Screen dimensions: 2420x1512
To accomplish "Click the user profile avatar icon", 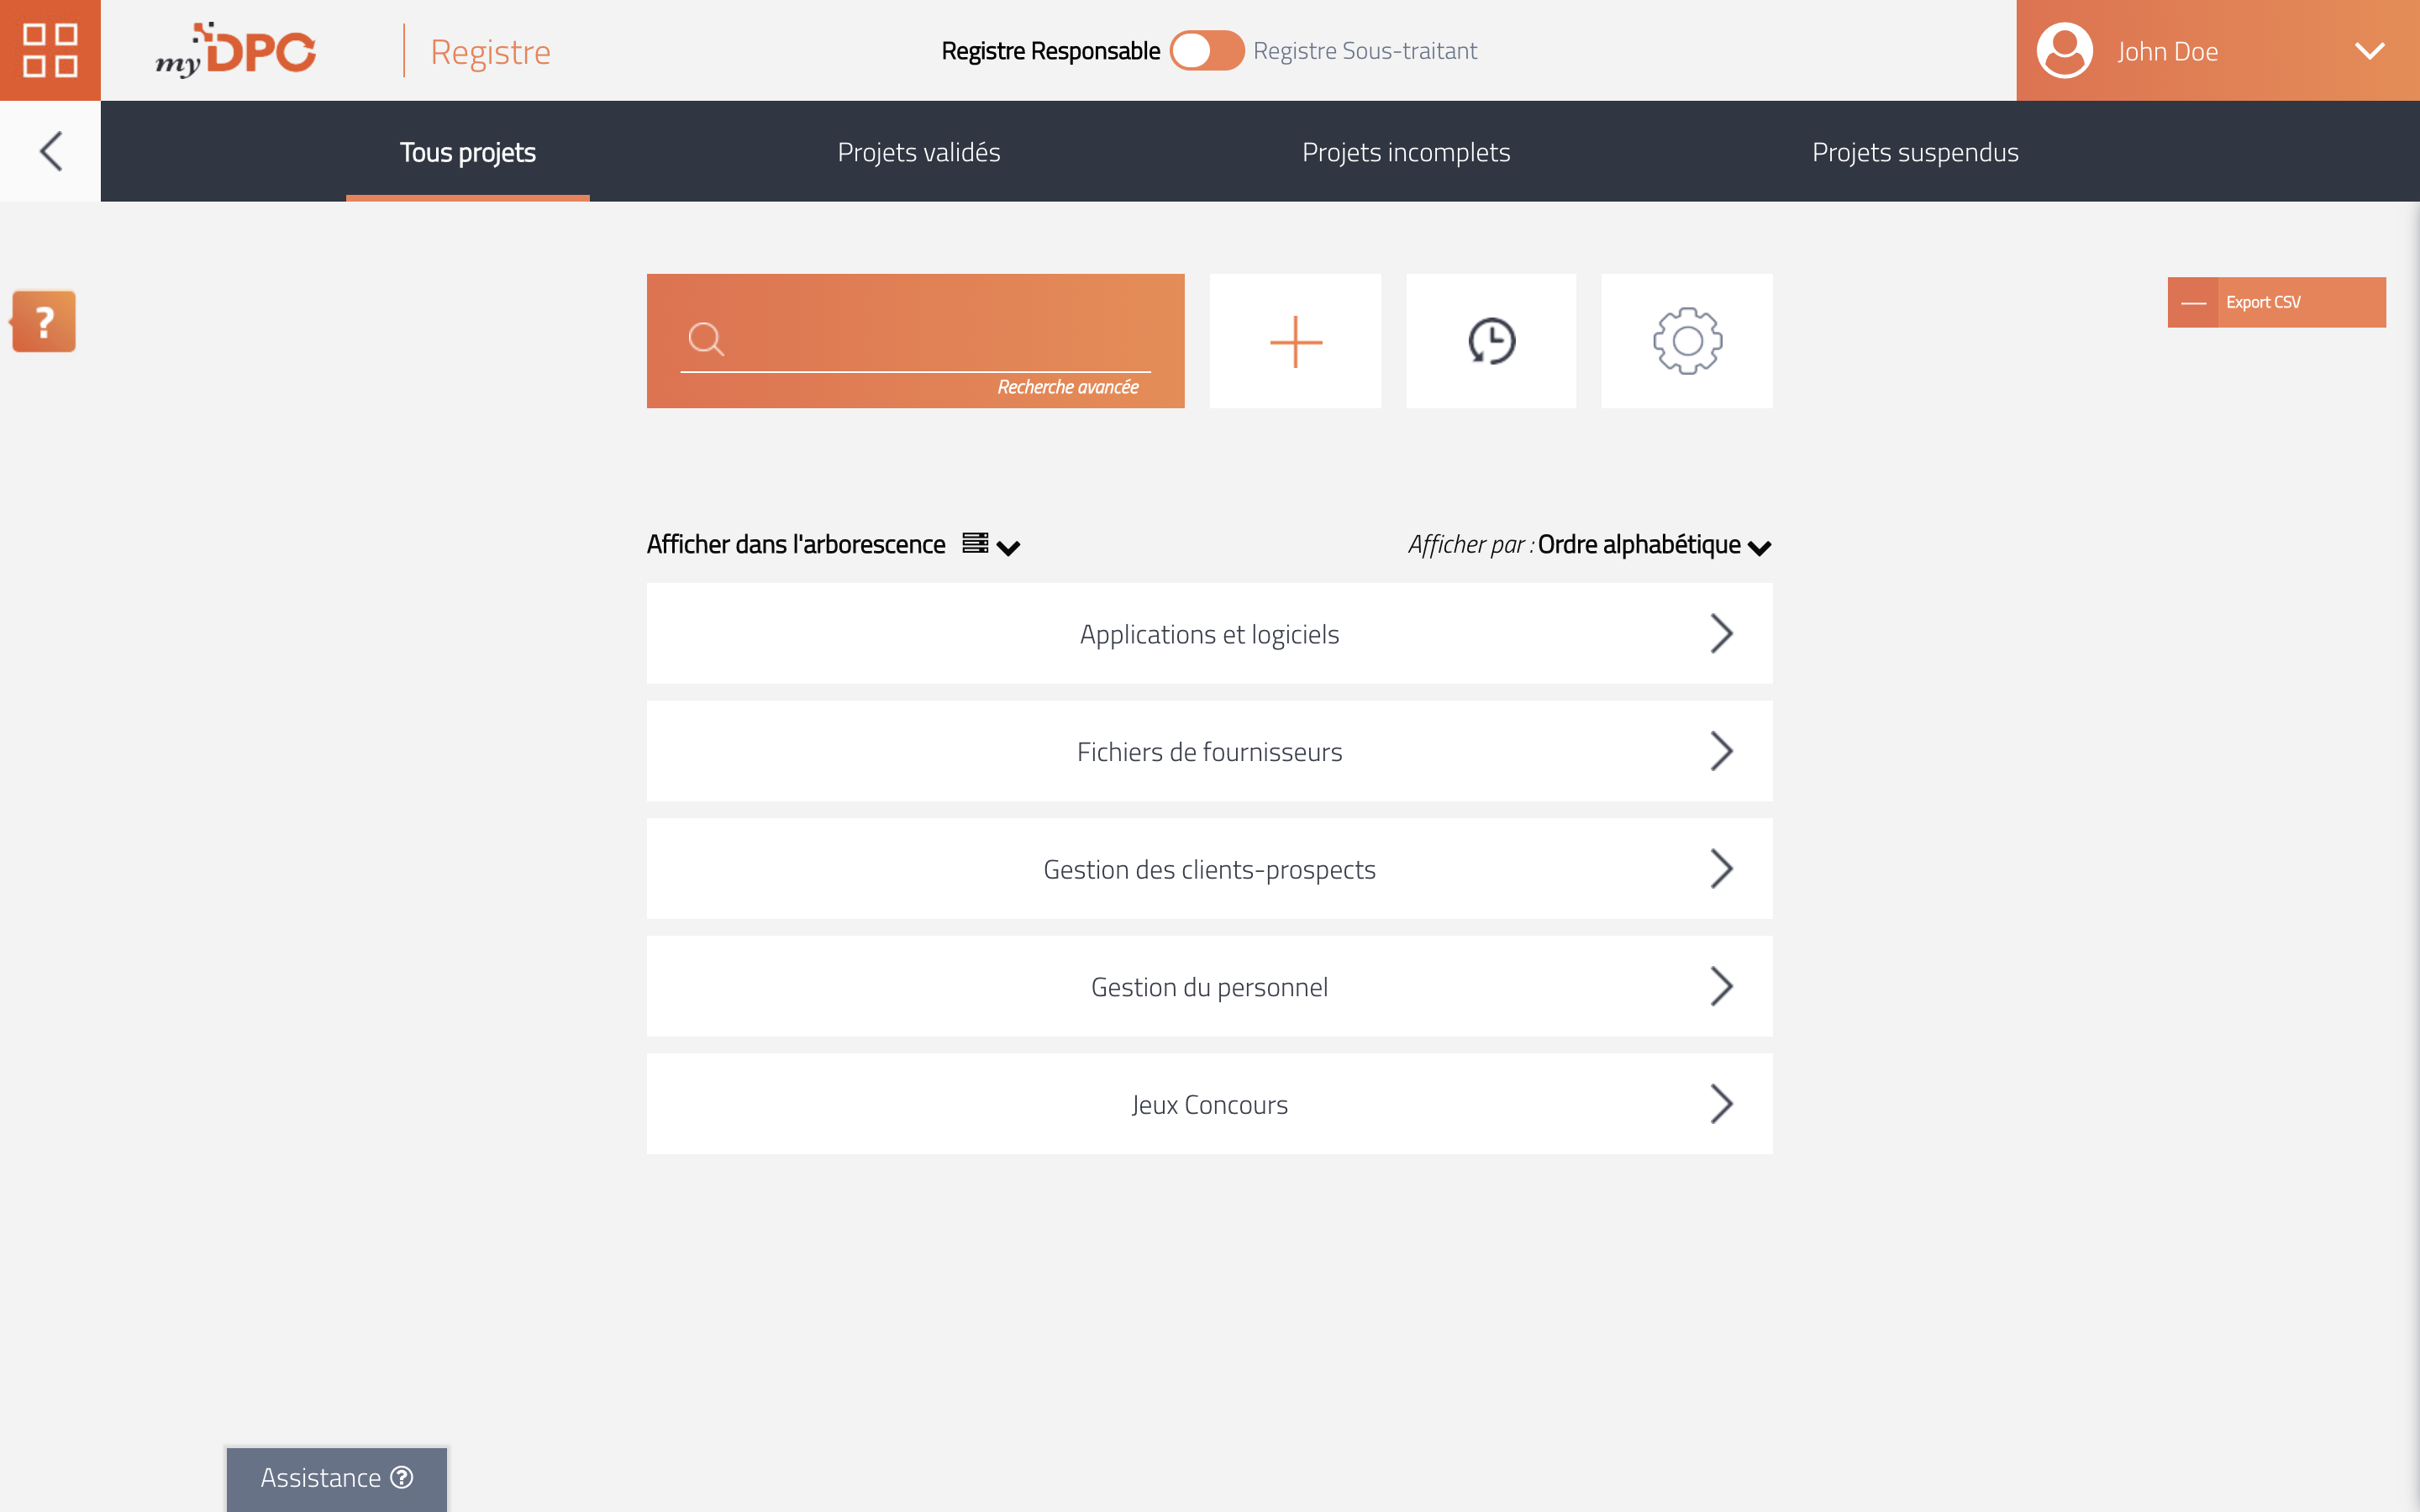I will coord(2065,50).
